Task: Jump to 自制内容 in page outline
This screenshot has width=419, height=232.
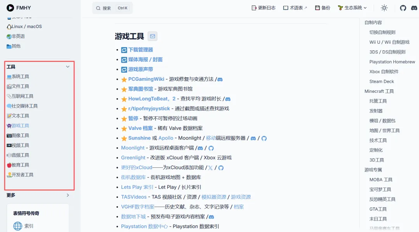Action: click(373, 23)
